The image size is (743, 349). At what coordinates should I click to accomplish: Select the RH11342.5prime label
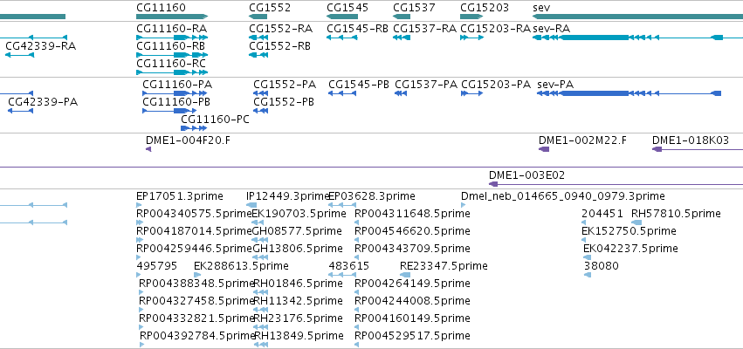coord(298,301)
